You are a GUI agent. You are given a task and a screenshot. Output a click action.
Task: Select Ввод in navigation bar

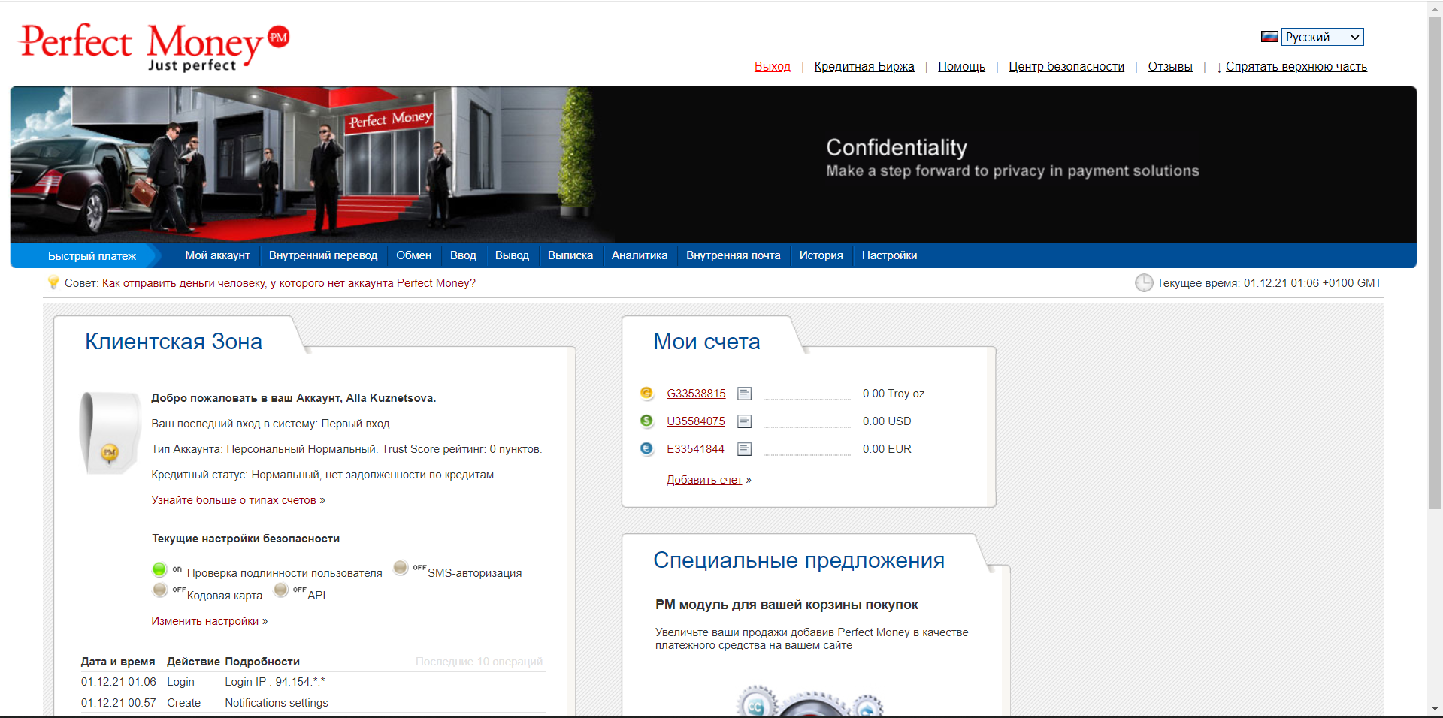click(x=463, y=255)
